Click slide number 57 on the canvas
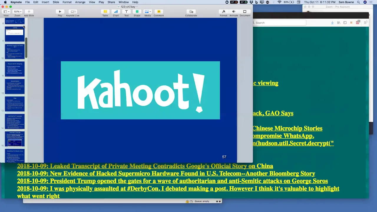377x212 pixels. [x=224, y=157]
